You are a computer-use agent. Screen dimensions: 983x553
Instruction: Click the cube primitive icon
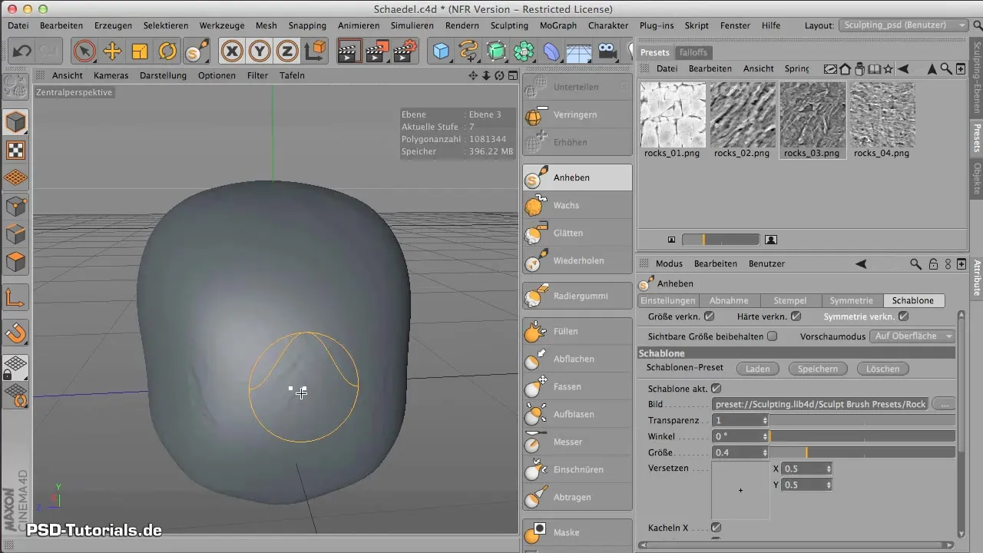coord(442,51)
